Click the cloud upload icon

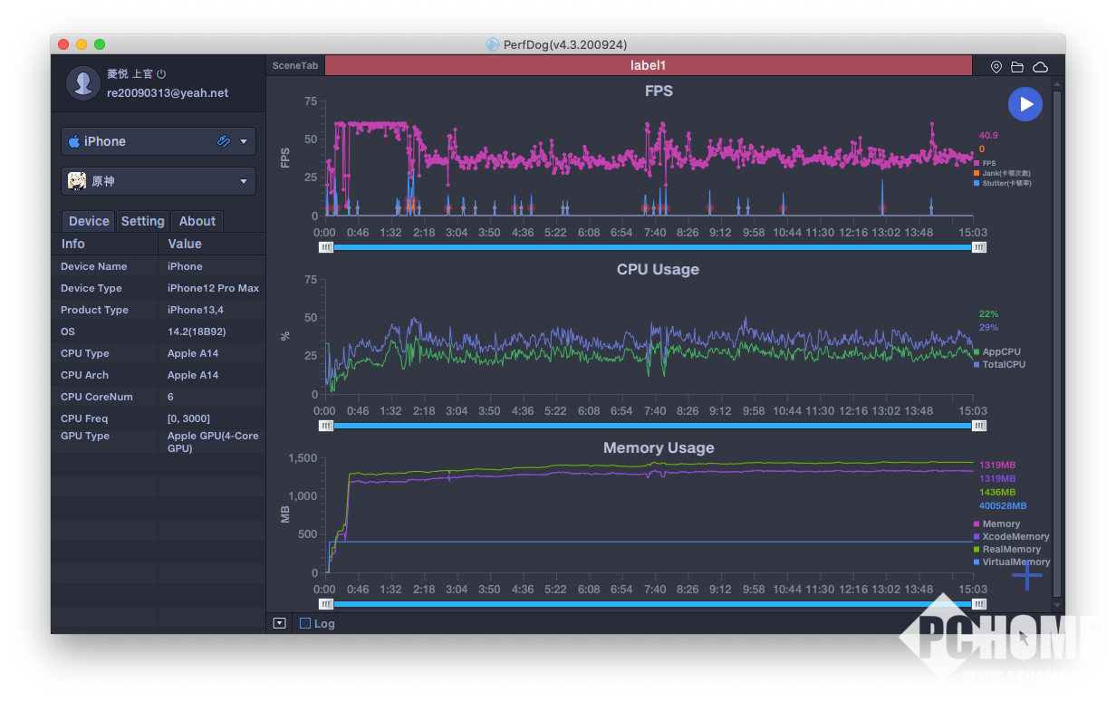pyautogui.click(x=1040, y=67)
